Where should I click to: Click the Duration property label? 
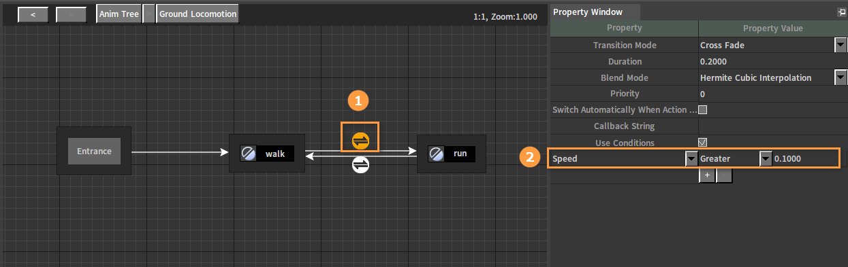pos(625,61)
